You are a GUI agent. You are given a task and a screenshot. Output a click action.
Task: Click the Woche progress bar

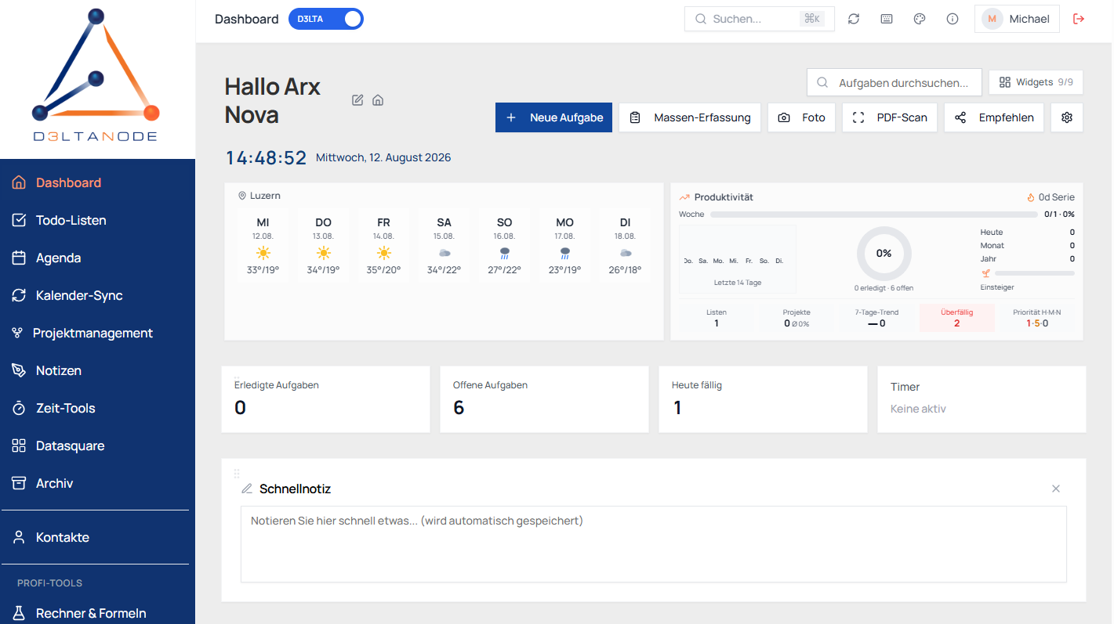[874, 214]
